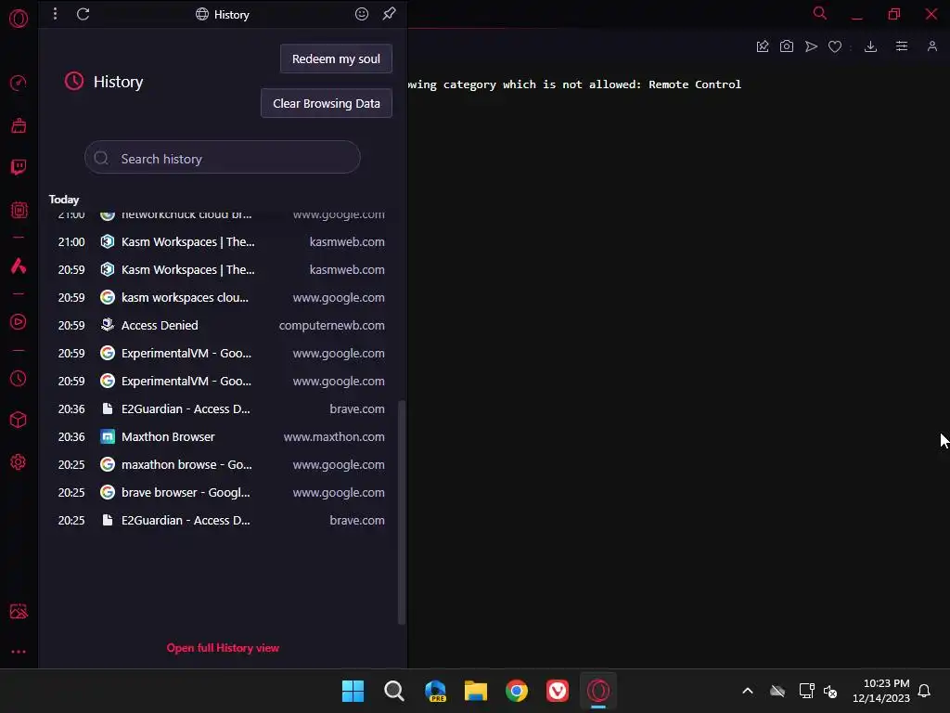
Task: Take a snapshot with camera icon
Action: (x=787, y=46)
